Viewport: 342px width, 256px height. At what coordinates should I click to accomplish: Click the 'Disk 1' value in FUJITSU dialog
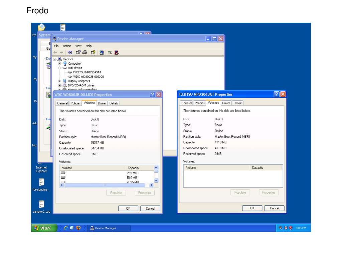(x=219, y=119)
